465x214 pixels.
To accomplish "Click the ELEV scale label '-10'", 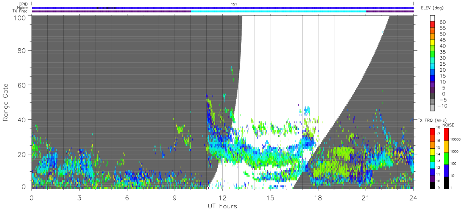I will pyautogui.click(x=442, y=106).
